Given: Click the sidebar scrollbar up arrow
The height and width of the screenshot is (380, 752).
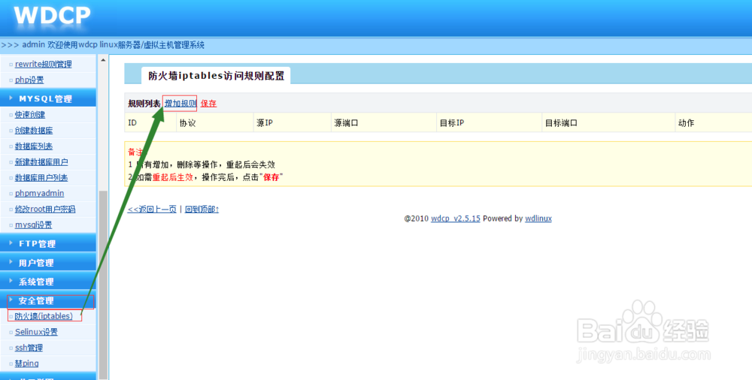Looking at the screenshot, I should pyautogui.click(x=102, y=60).
